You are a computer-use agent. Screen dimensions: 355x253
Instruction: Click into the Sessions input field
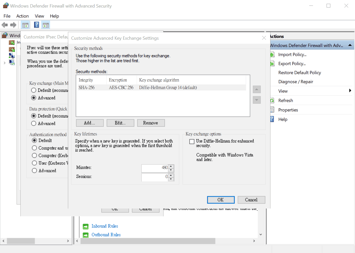coord(155,177)
